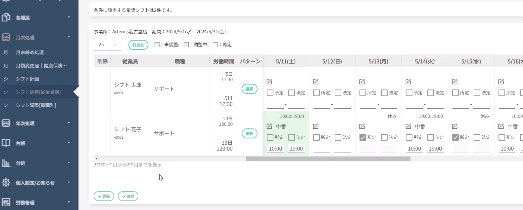Screen dimensions: 523x210
Task: Click the 10:00 start time field on 5/11
Action: pyautogui.click(x=275, y=149)
